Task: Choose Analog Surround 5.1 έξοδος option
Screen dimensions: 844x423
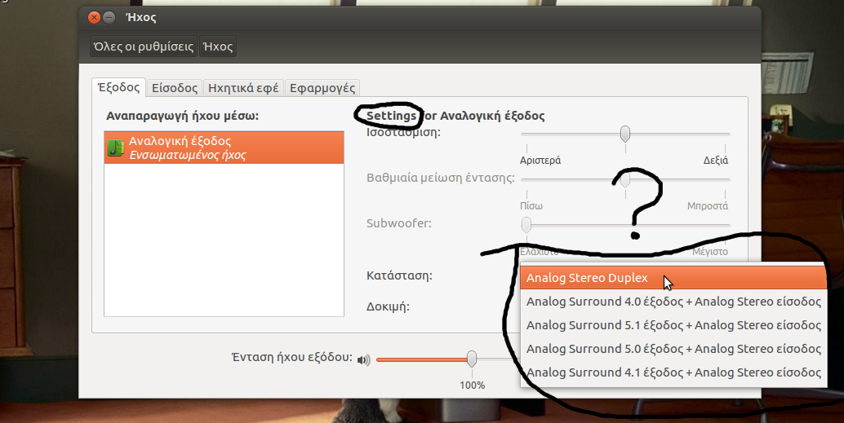Action: click(x=673, y=325)
